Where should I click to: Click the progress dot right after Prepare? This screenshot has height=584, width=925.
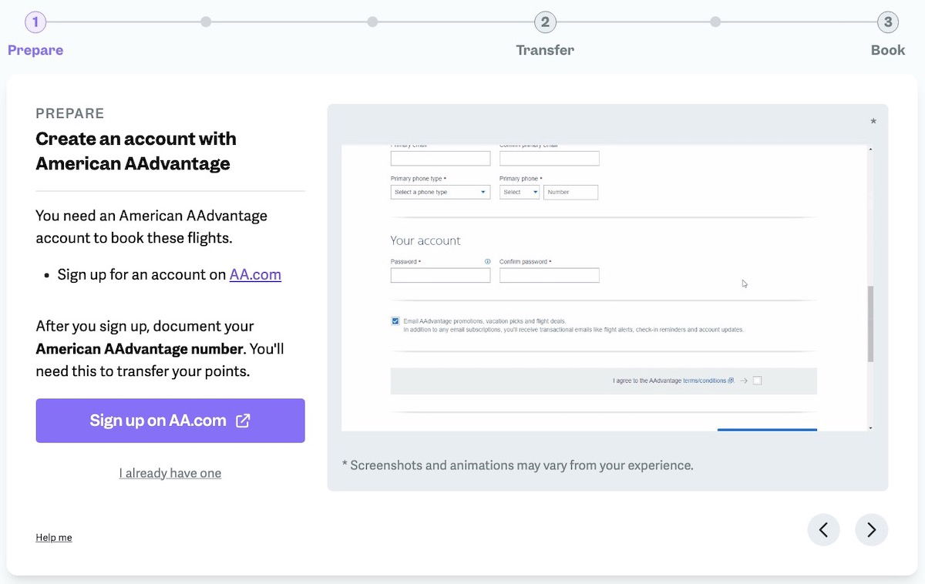point(206,22)
